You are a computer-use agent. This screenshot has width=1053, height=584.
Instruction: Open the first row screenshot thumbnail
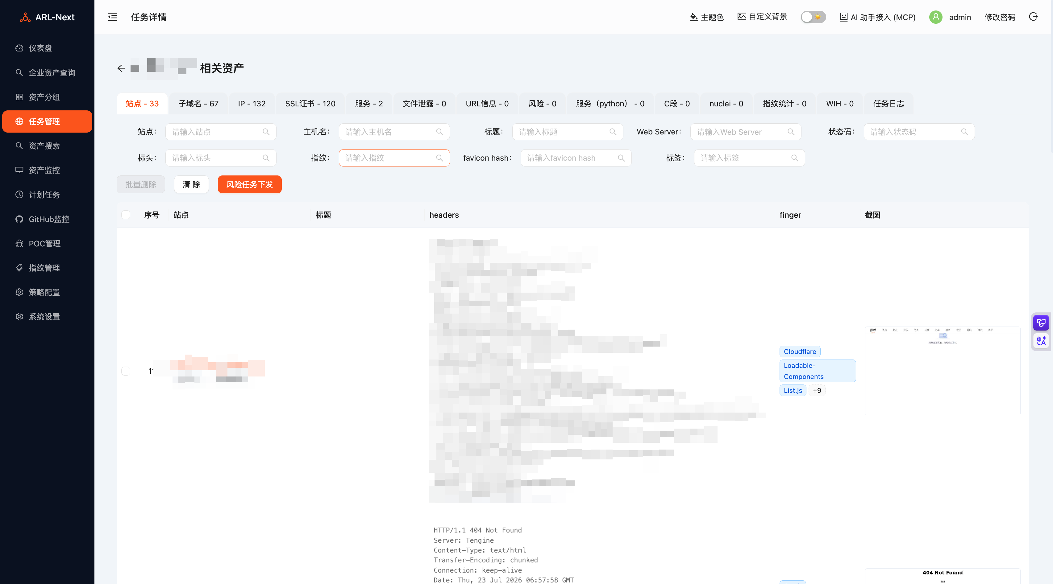pyautogui.click(x=943, y=371)
